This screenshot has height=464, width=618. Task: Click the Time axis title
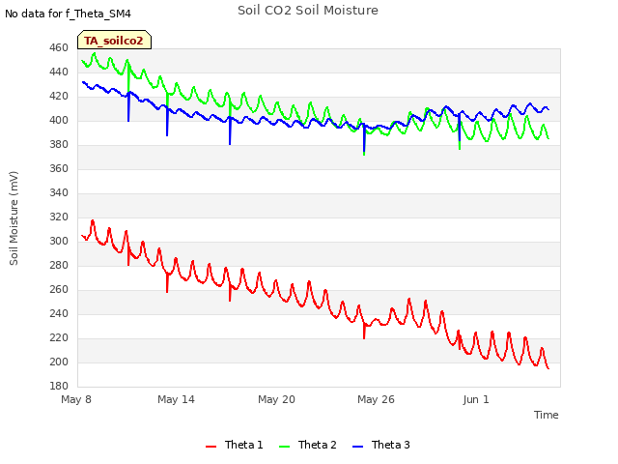tap(546, 415)
